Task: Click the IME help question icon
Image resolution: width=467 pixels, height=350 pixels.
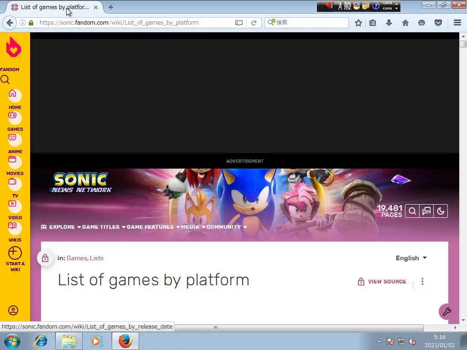Action: 376,6
